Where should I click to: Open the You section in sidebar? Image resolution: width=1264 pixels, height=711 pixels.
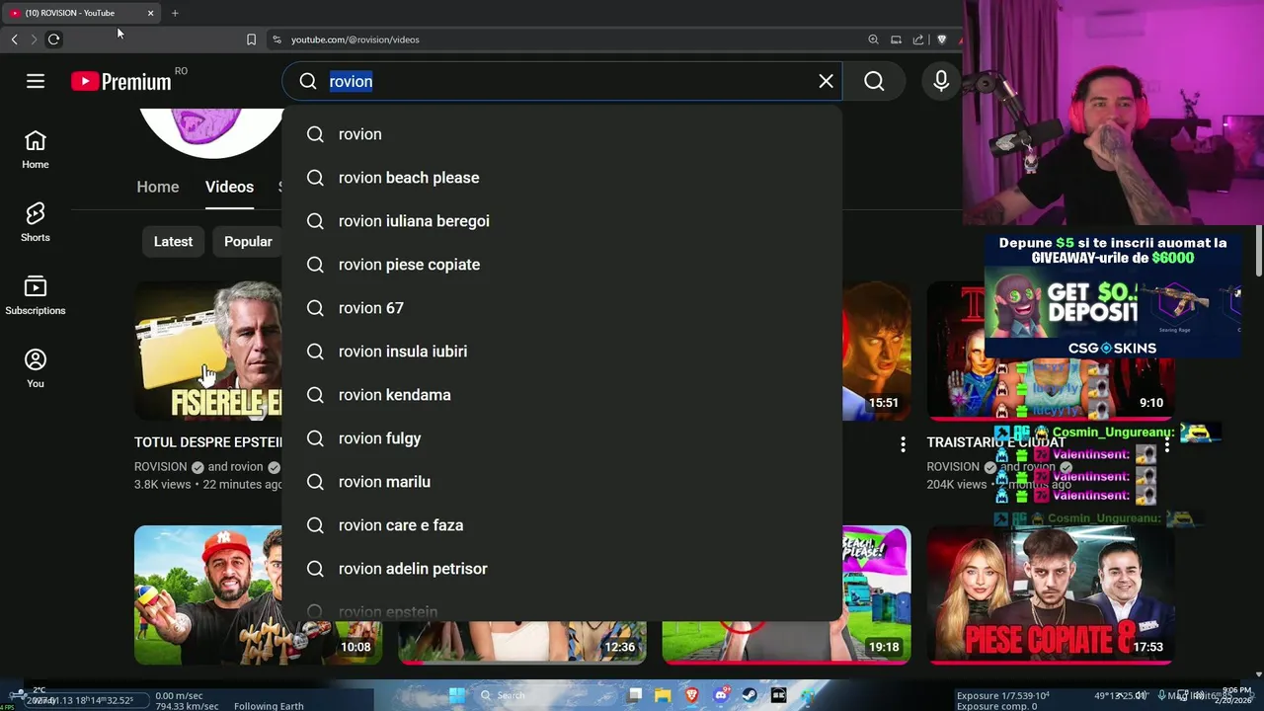coord(36,368)
